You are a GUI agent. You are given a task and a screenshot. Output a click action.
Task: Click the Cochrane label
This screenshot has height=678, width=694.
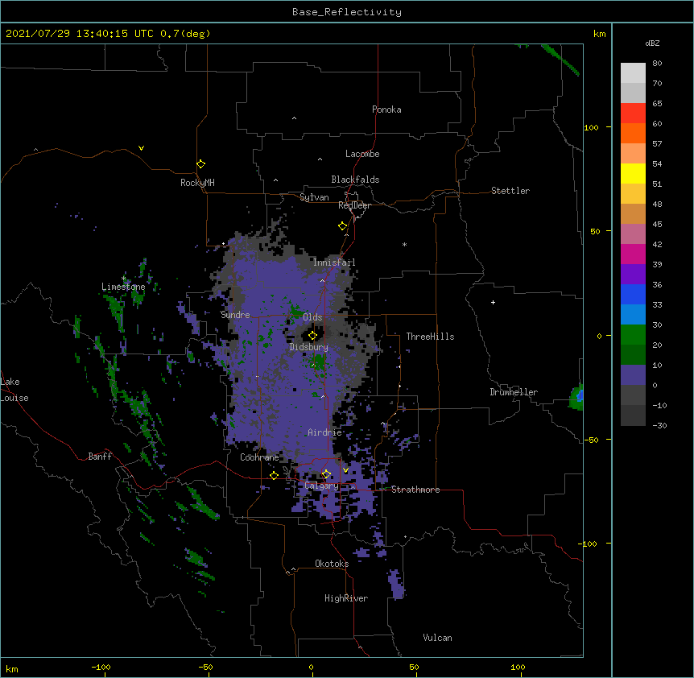[259, 457]
